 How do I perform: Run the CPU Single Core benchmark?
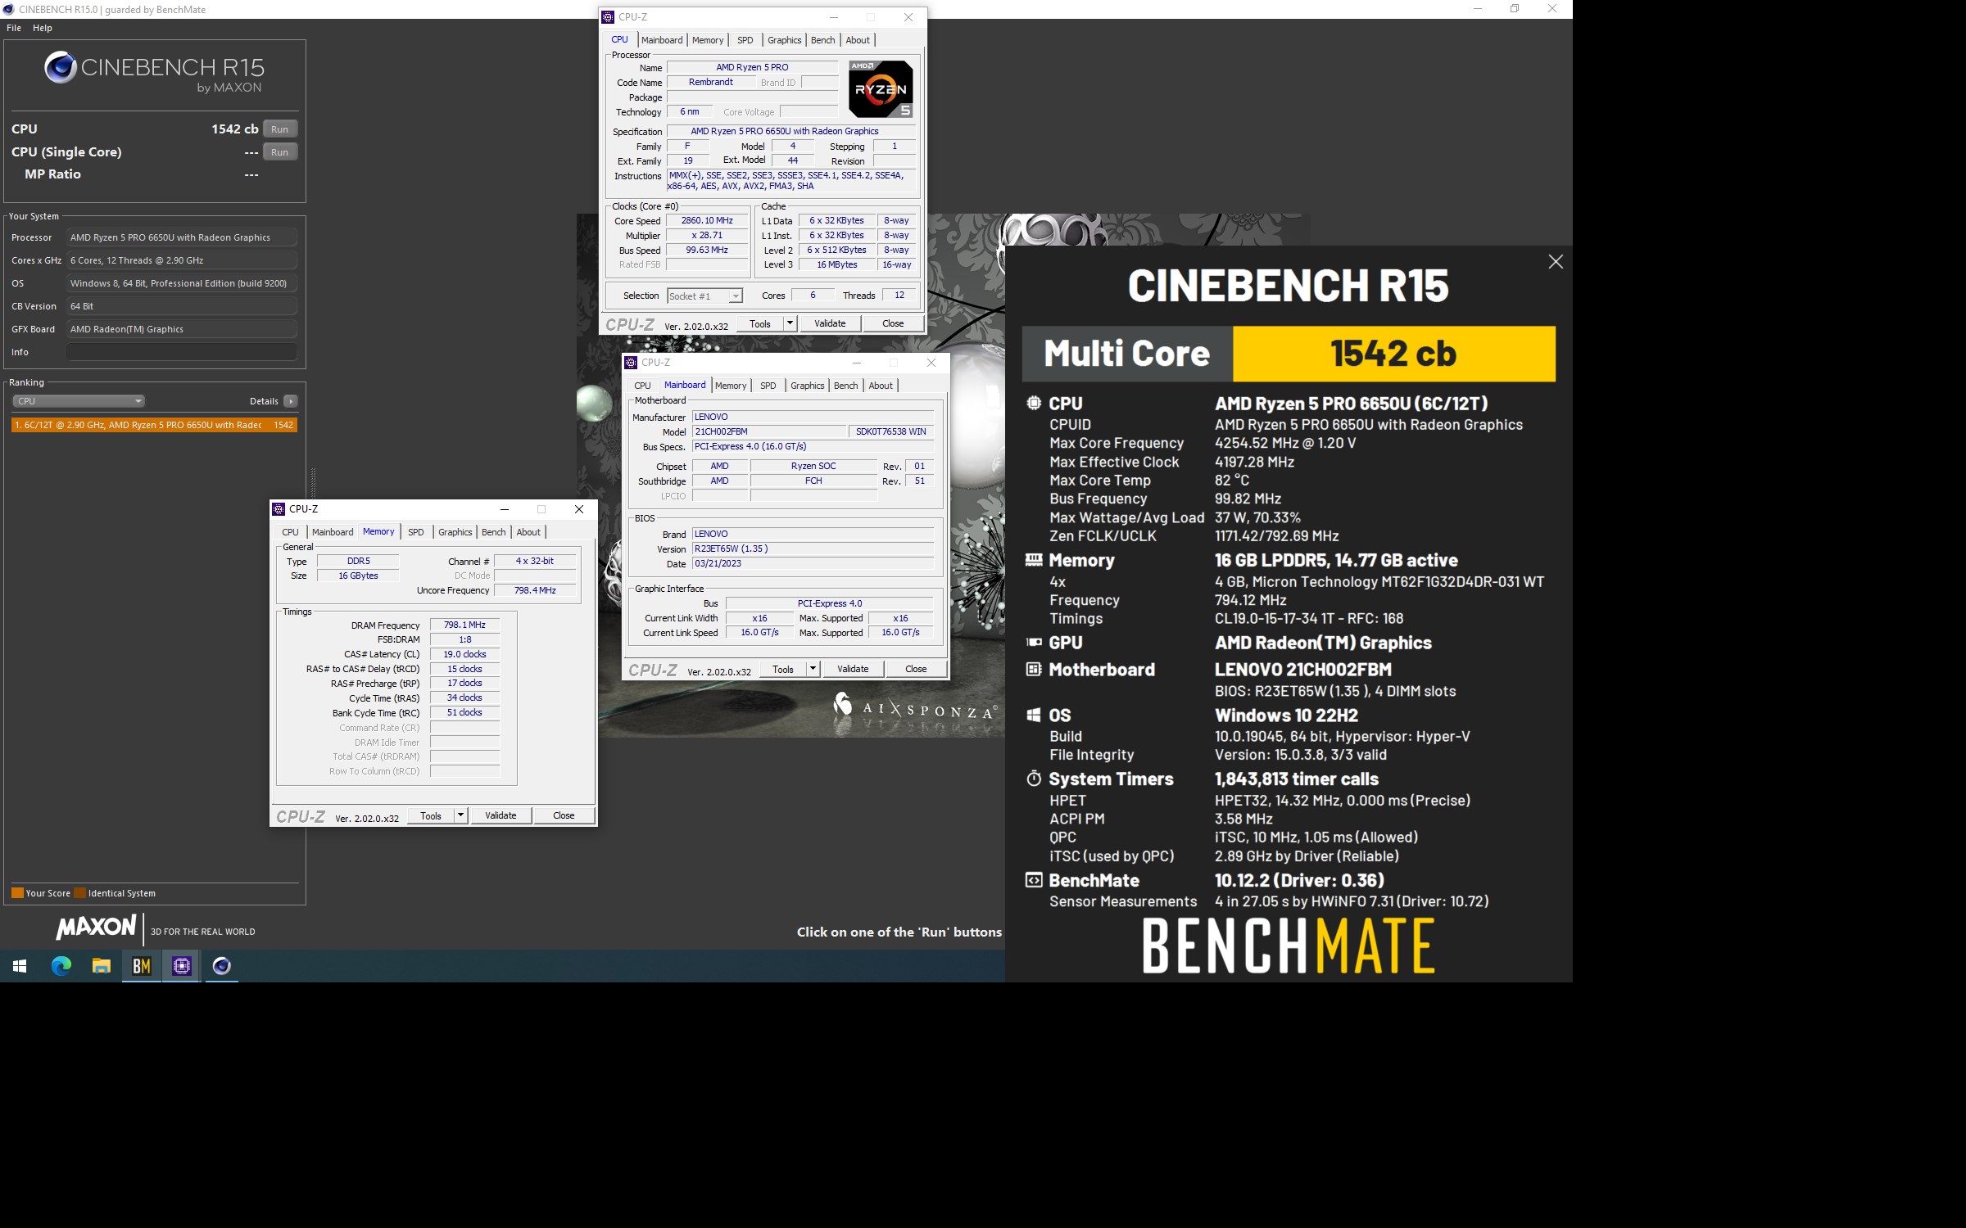(x=280, y=152)
